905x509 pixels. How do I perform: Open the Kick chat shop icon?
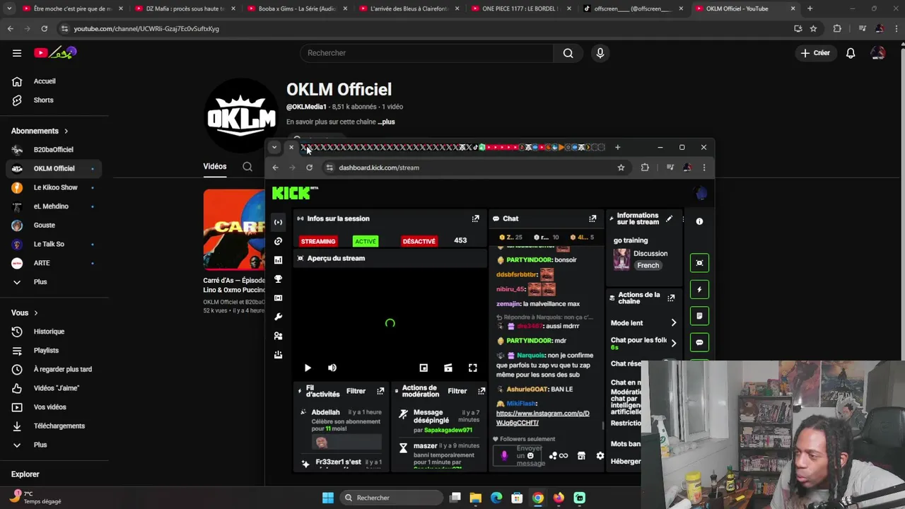[x=581, y=456]
